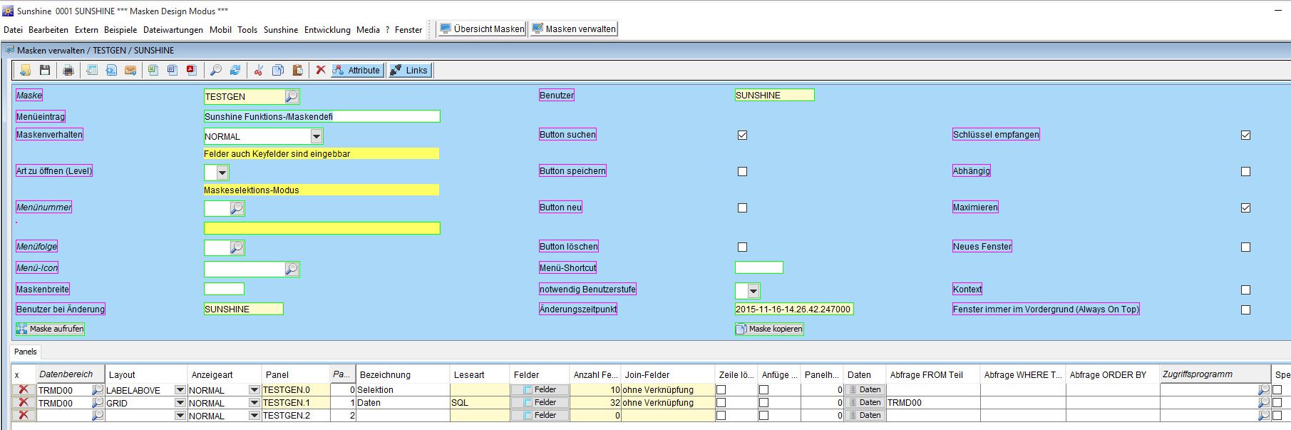Uncheck the Button suchen checkbox
The width and height of the screenshot is (1291, 430).
[742, 135]
